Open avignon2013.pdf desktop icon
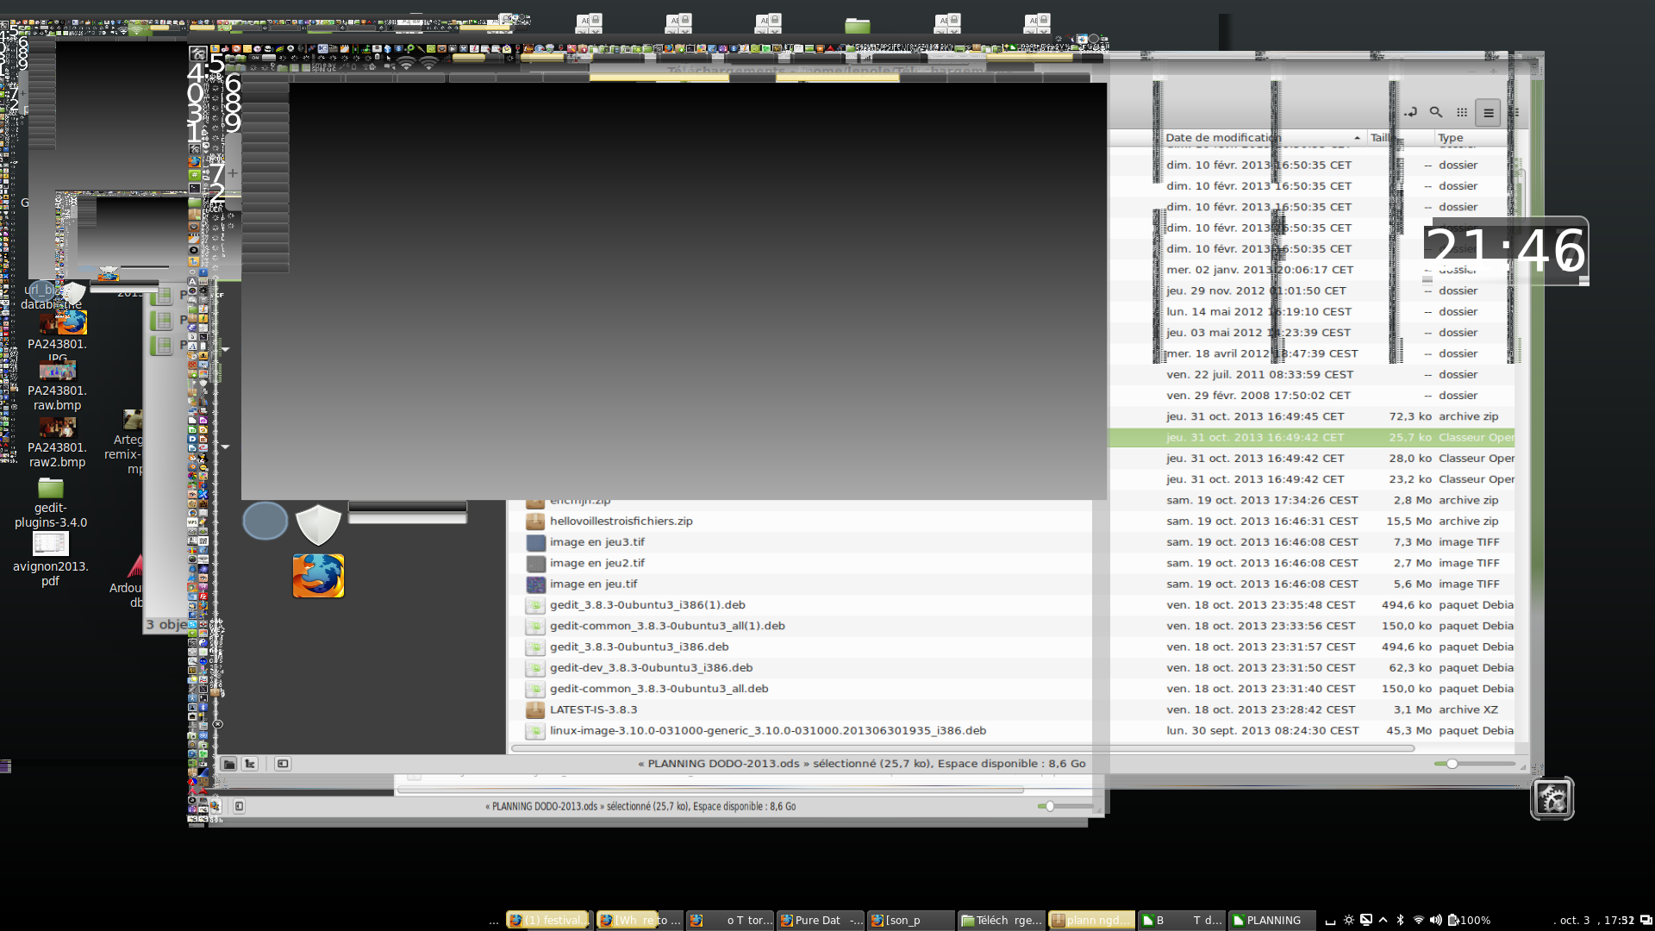1655x931 pixels. click(x=50, y=545)
